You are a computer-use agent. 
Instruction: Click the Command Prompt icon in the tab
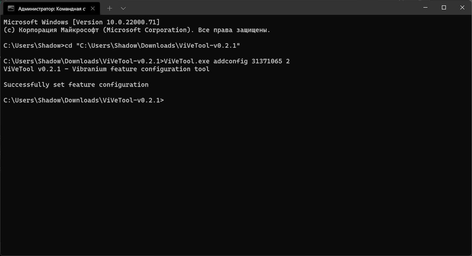pyautogui.click(x=11, y=8)
